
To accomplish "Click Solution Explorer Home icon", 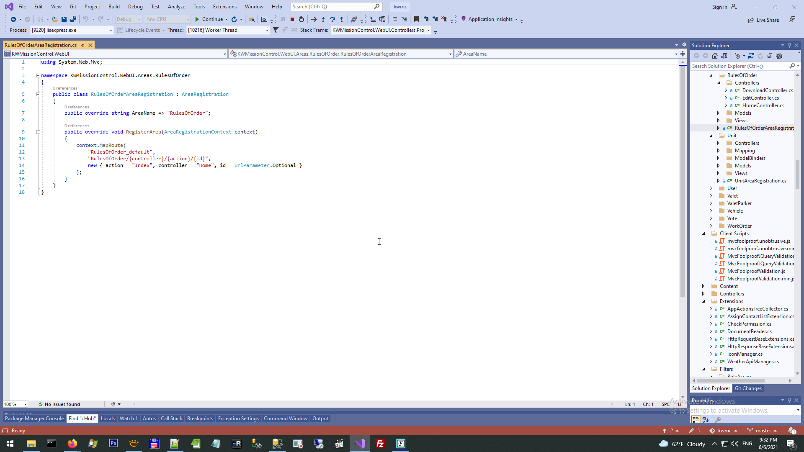I will pyautogui.click(x=715, y=56).
